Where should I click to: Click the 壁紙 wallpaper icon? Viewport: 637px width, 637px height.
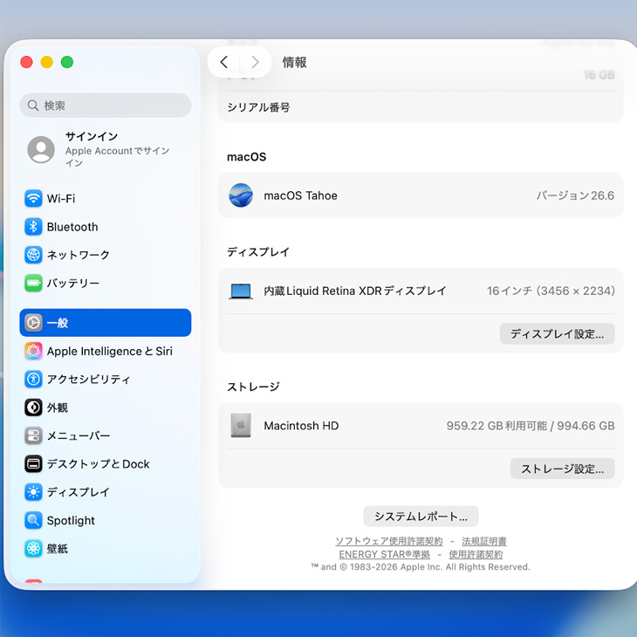coord(33,549)
